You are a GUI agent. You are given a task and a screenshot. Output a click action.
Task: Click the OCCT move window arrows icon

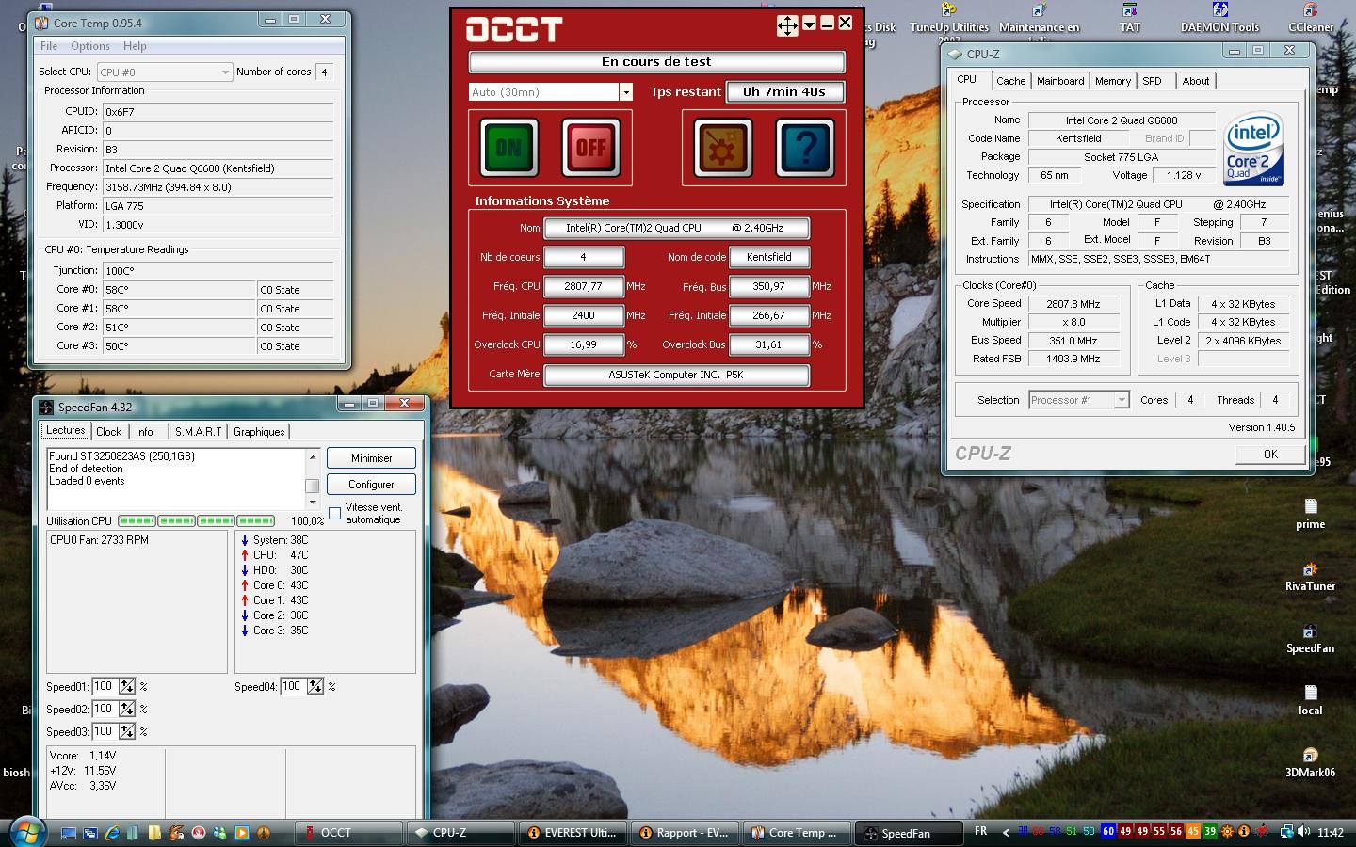coord(787,26)
